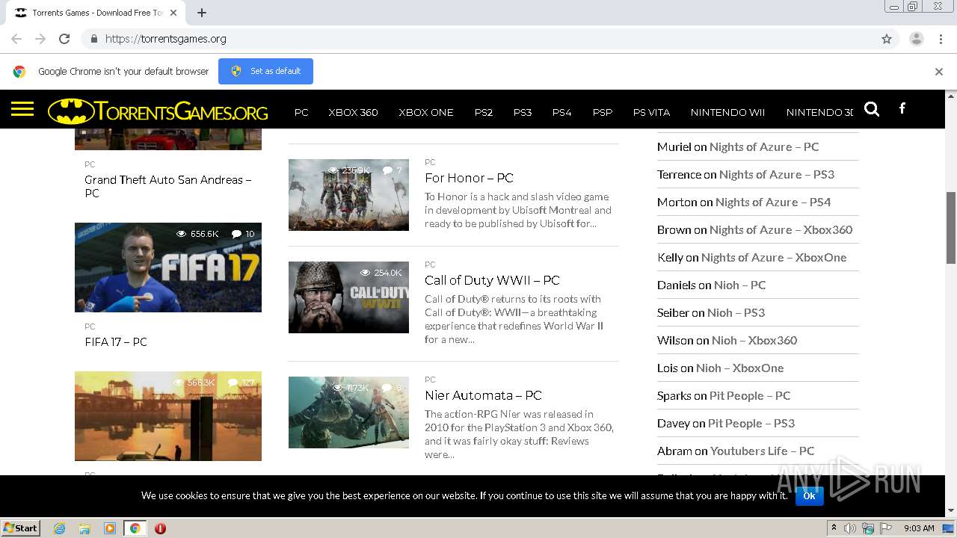Select the PSP menu category
The image size is (957, 538).
pos(603,112)
